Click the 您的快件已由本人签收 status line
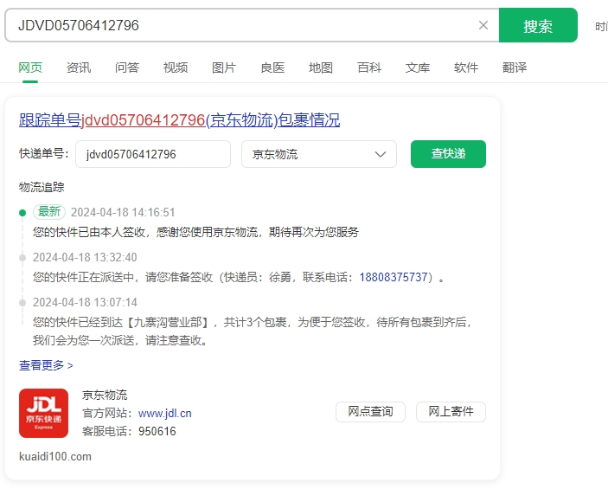This screenshot has height=489, width=608. pos(195,232)
